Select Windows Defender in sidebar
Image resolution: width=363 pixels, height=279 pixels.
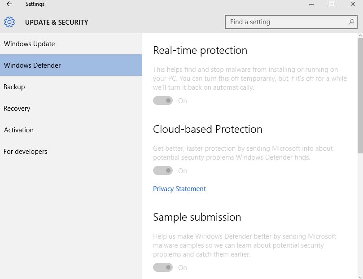pos(71,65)
